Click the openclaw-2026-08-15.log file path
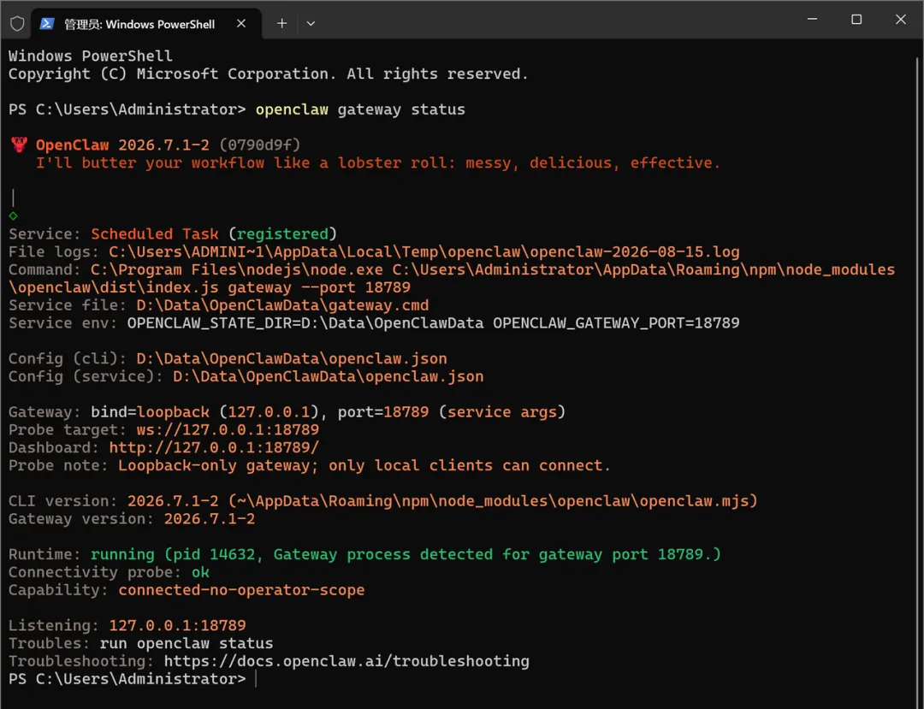924x709 pixels. click(x=424, y=252)
